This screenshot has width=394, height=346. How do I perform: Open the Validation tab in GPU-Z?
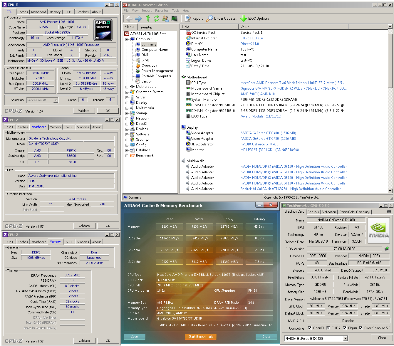(329, 212)
